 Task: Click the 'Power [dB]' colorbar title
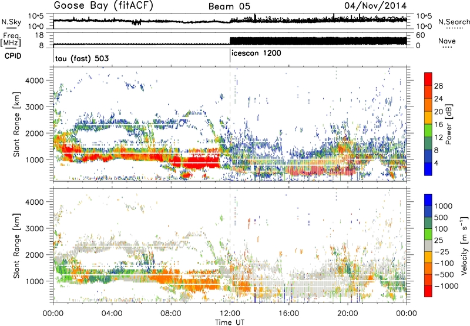[448, 124]
